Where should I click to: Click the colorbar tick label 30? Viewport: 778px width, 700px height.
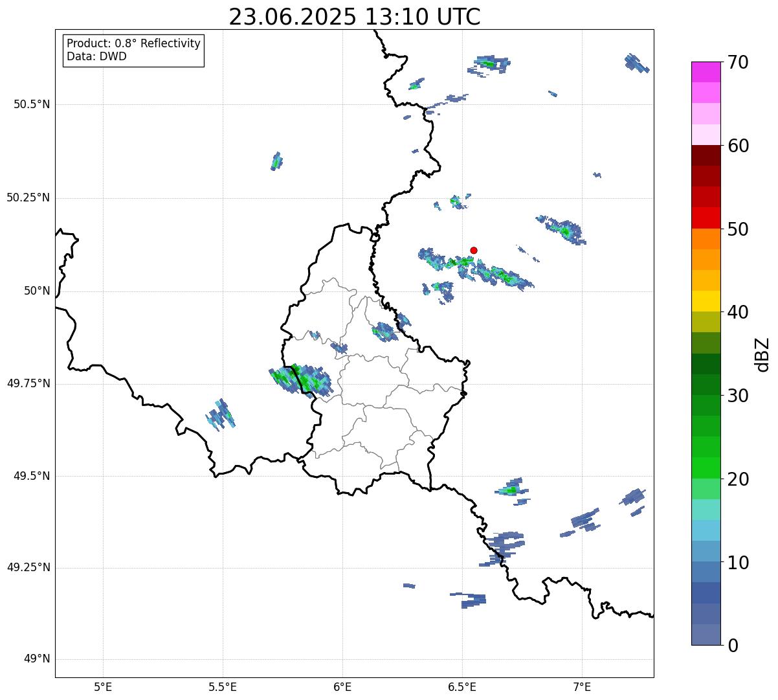[739, 396]
